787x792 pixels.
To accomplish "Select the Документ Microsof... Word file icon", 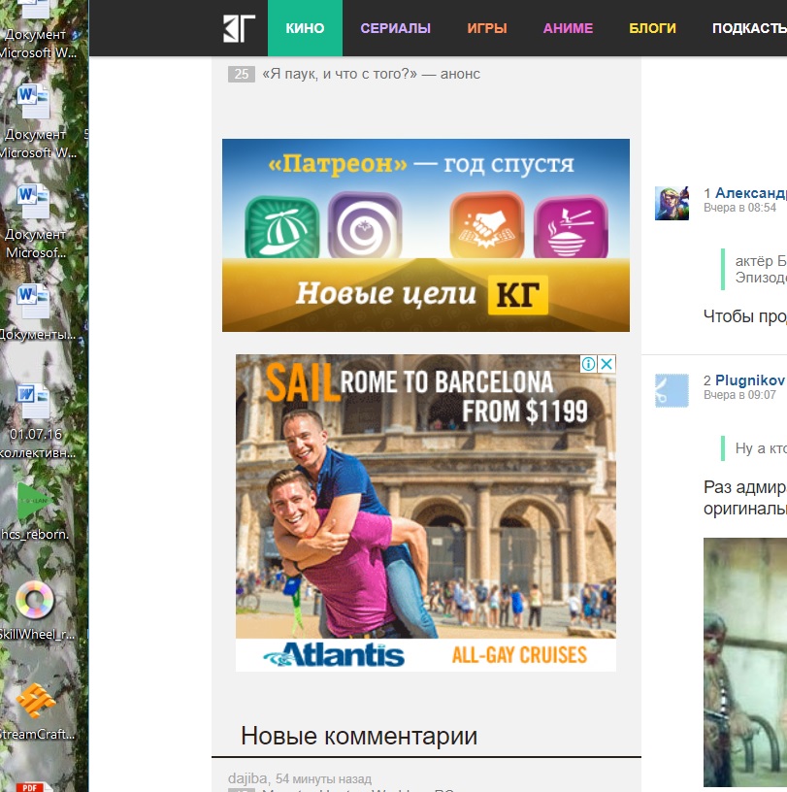I will [x=34, y=222].
